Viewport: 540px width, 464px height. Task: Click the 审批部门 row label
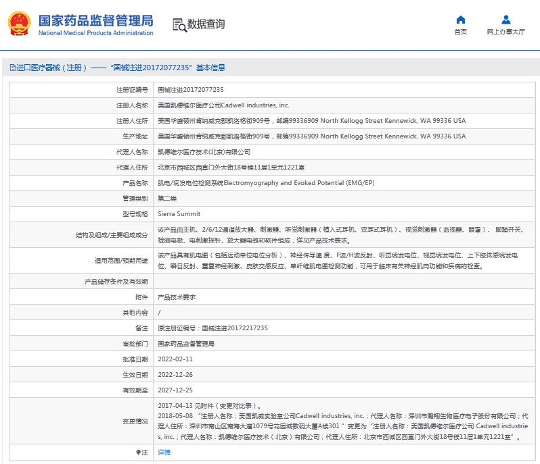(x=135, y=344)
